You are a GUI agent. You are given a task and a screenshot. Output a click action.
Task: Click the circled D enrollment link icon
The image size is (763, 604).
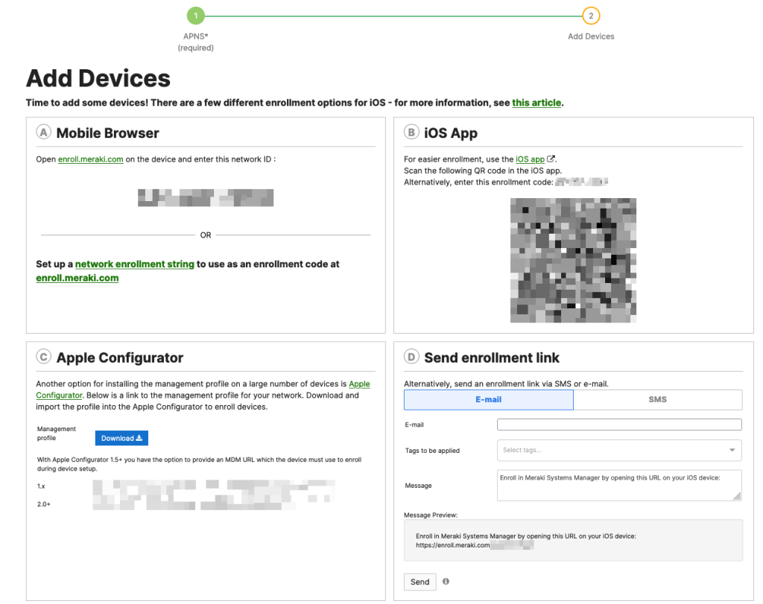point(411,357)
